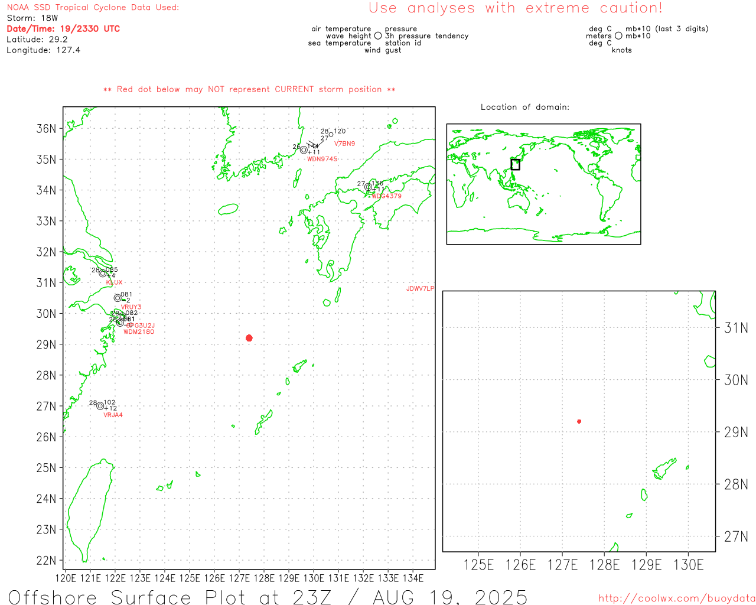Click the station circle near the WDN9745 label
The height and width of the screenshot is (605, 756).
coord(304,150)
